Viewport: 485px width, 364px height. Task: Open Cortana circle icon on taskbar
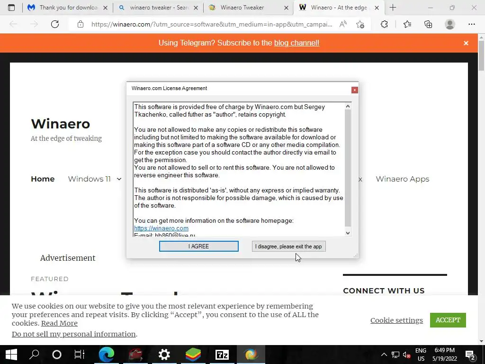pos(57,355)
